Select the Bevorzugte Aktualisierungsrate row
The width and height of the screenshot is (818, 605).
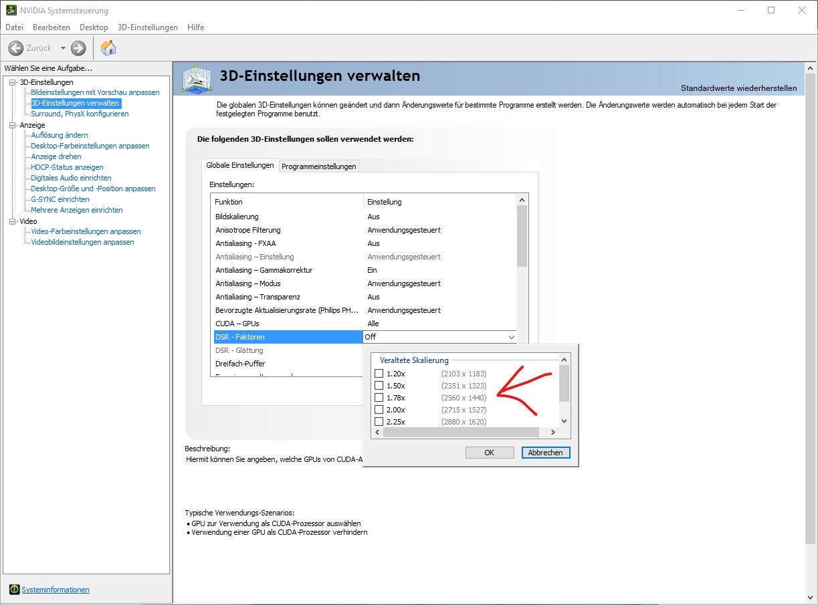[364, 310]
